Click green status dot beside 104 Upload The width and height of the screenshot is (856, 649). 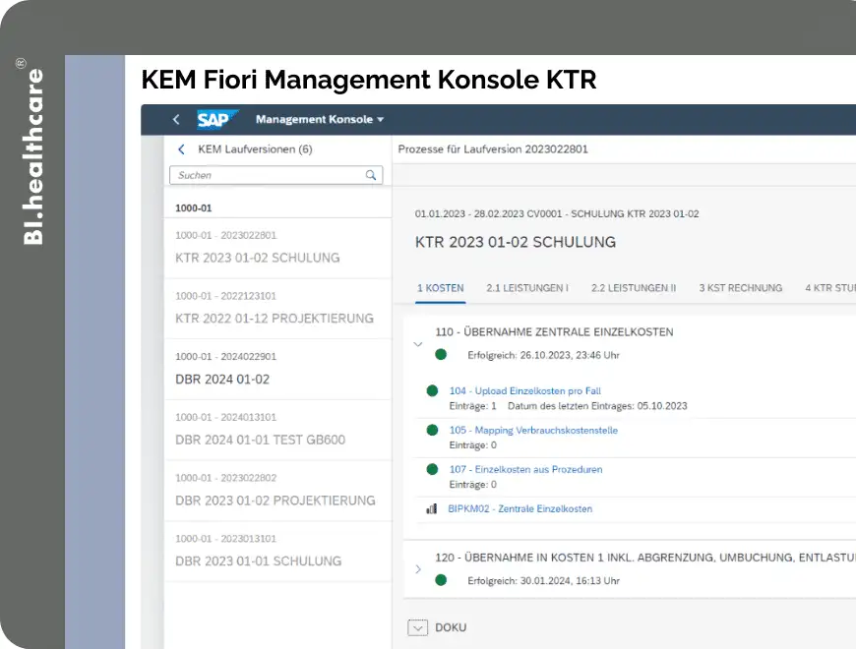432,390
